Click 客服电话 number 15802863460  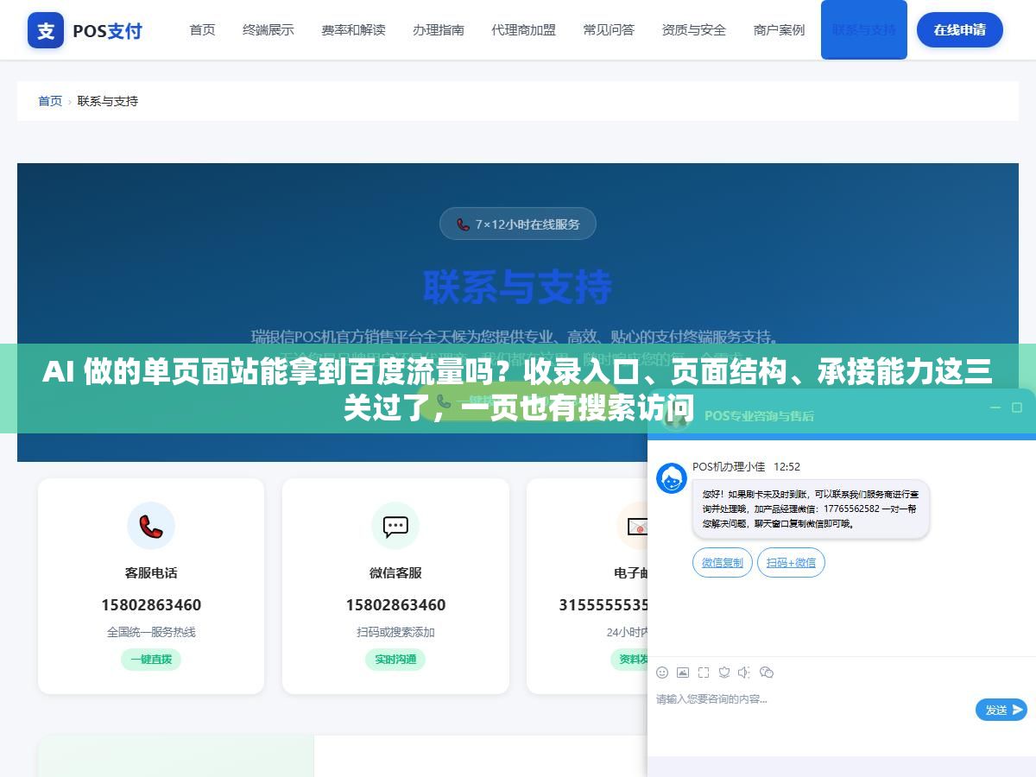coord(151,604)
